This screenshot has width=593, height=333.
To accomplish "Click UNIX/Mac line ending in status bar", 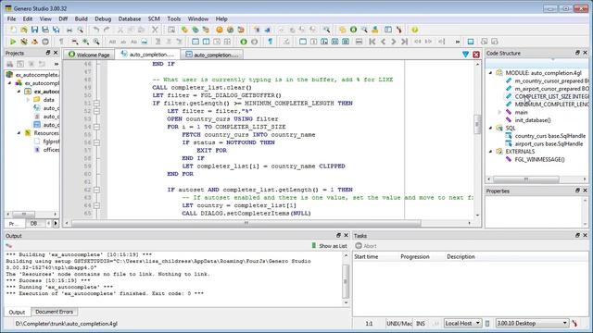I will pos(399,323).
